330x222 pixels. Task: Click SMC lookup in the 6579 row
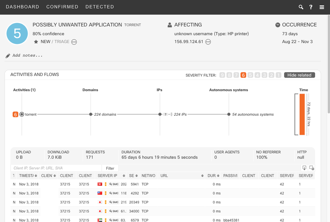114,220
